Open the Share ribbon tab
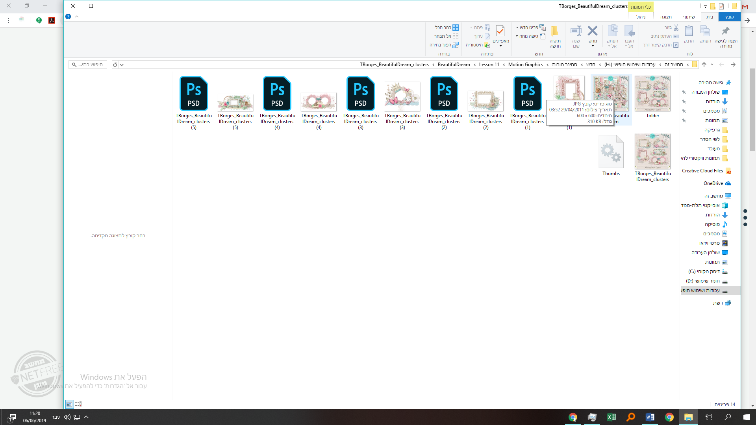The height and width of the screenshot is (425, 756). pyautogui.click(x=689, y=17)
